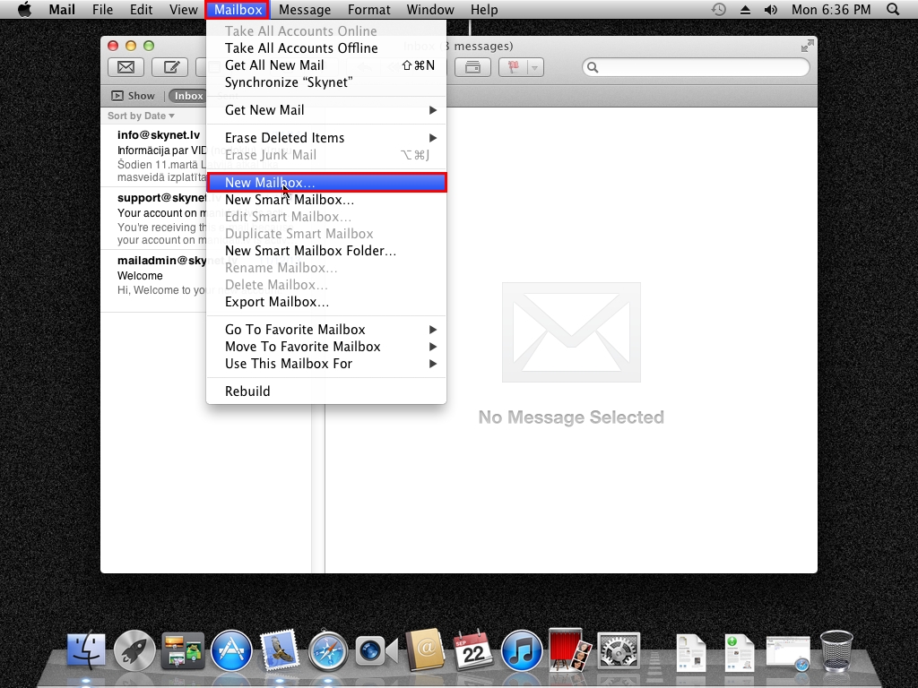Viewport: 918px width, 688px height.
Task: Toggle full screen with the window arrows
Action: pos(807,46)
